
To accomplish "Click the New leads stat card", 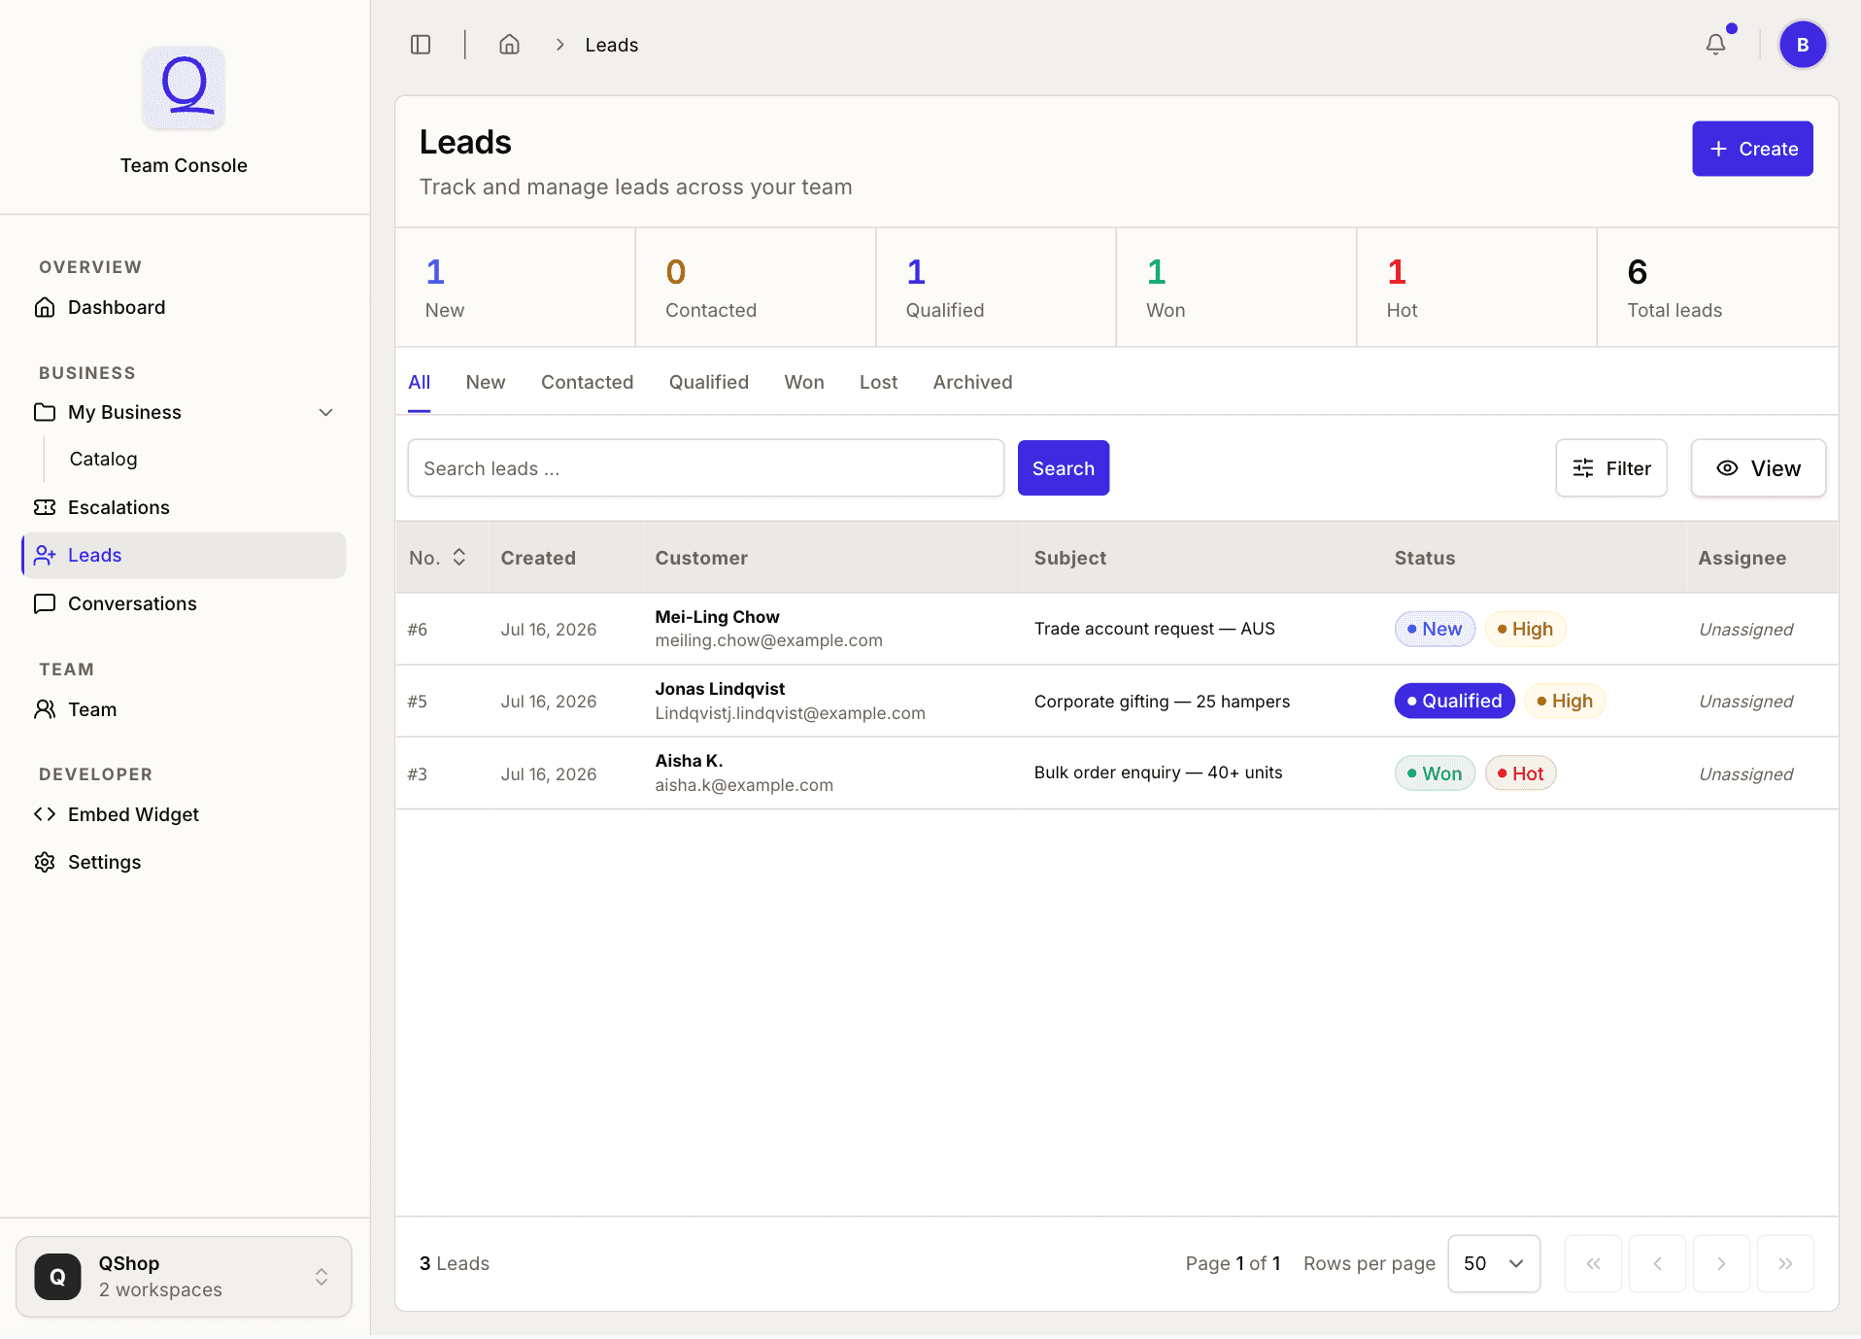I will point(515,288).
